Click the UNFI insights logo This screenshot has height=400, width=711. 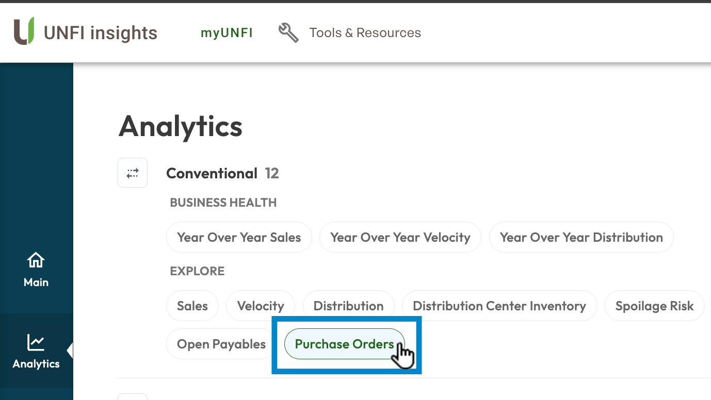coord(85,32)
